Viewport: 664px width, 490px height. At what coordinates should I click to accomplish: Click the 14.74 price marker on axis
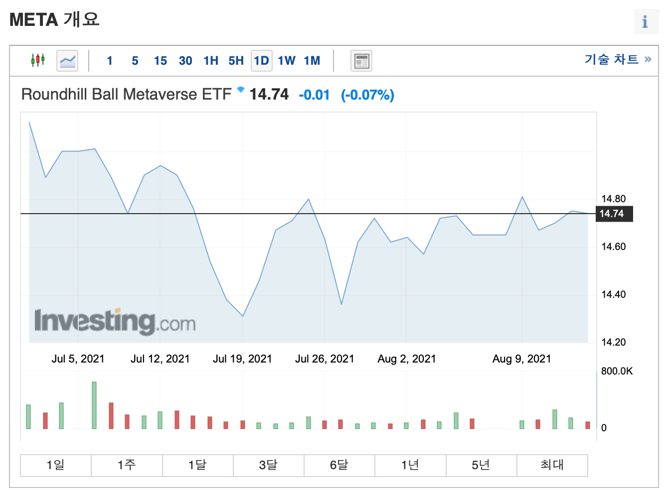(x=614, y=214)
